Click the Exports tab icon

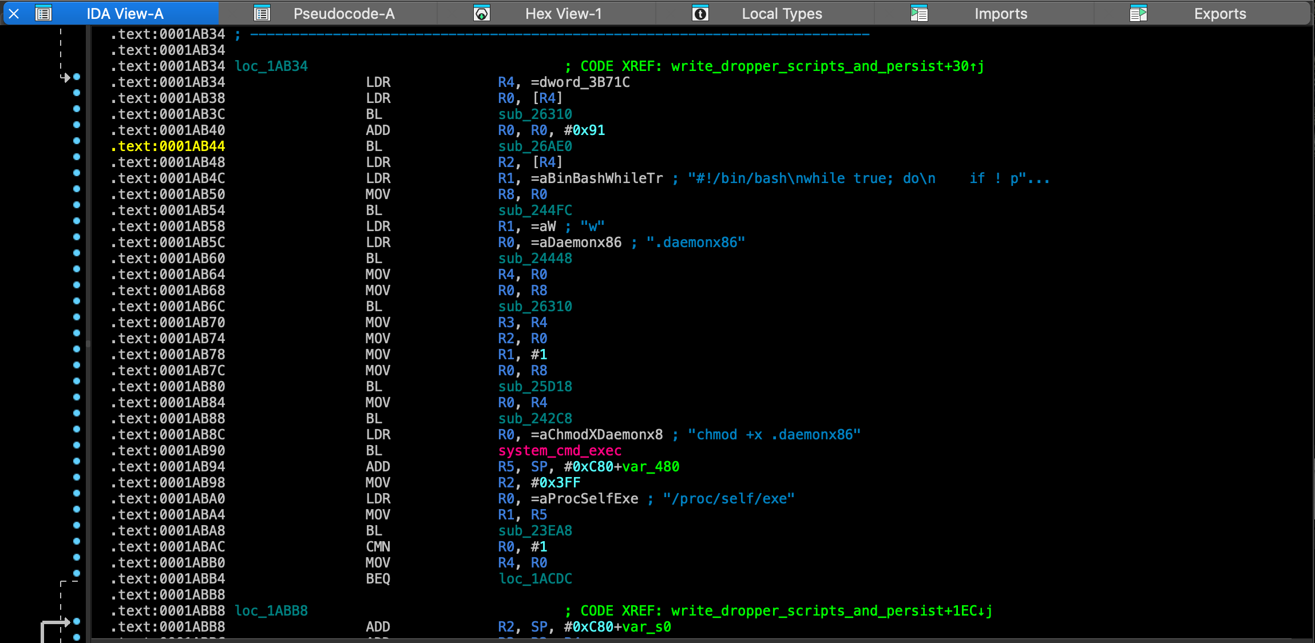pos(1138,14)
